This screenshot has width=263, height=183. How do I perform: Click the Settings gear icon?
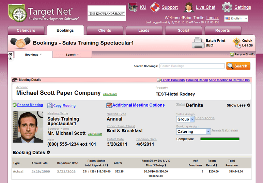tap(227, 7)
